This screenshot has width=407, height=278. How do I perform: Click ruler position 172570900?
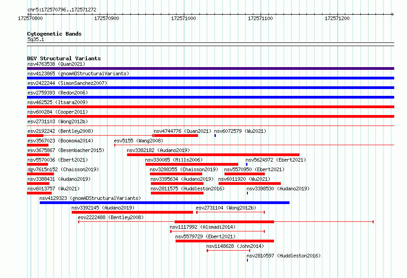107,18
